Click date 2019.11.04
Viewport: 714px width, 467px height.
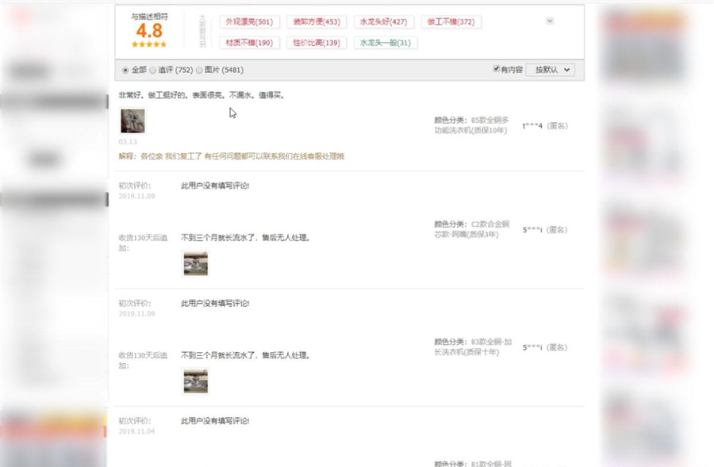click(x=136, y=431)
